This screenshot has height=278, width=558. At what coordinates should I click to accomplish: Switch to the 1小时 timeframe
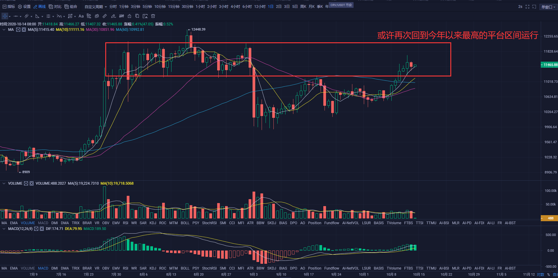200,7
